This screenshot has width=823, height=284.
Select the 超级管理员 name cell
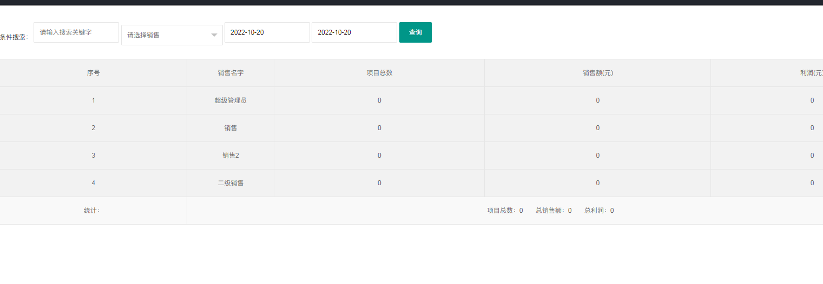231,100
